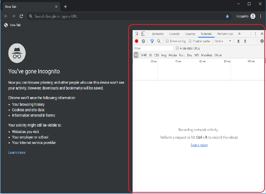Stop recording with the red record button

(x=137, y=41)
